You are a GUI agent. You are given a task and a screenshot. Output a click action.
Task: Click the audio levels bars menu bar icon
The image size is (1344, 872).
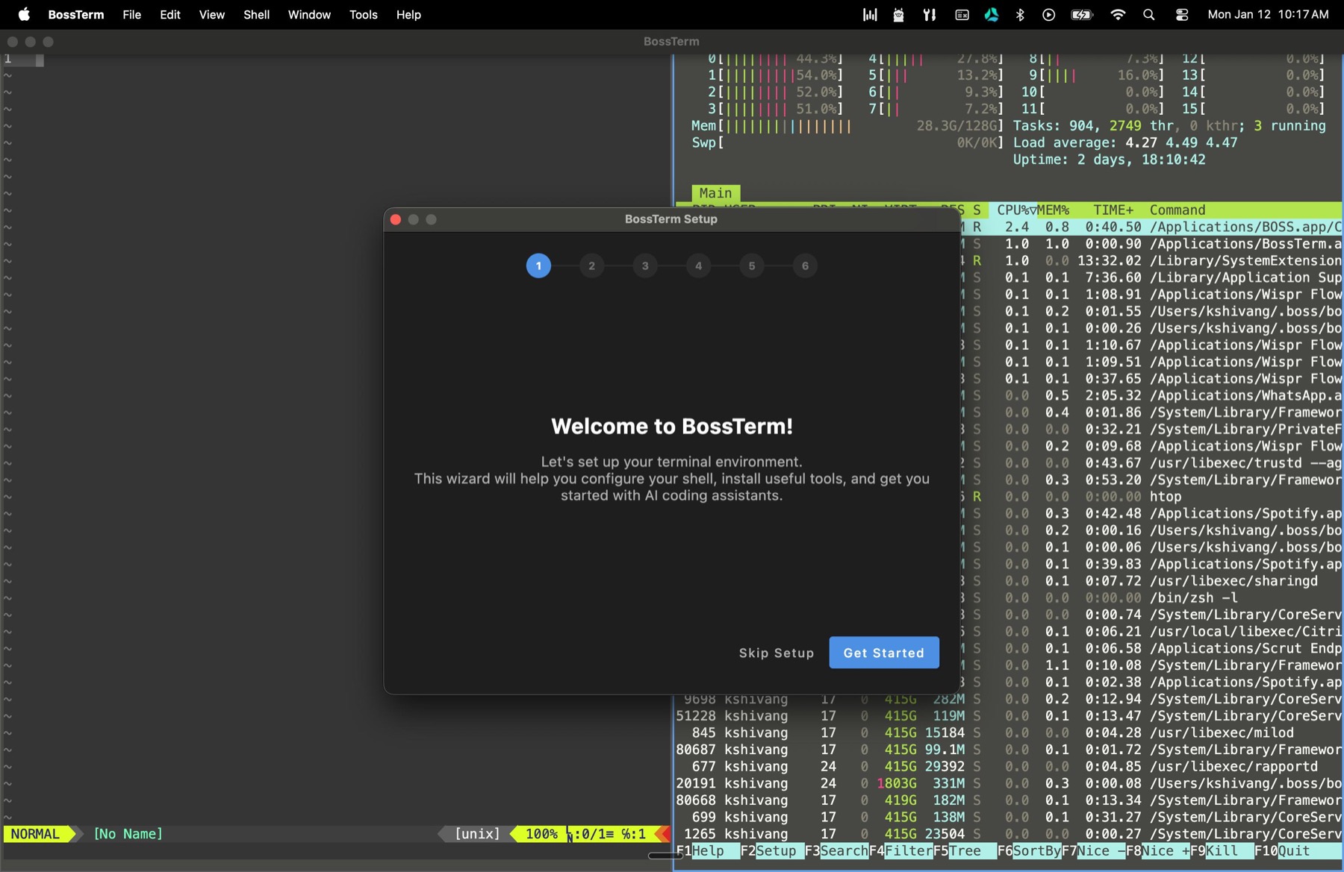point(870,14)
